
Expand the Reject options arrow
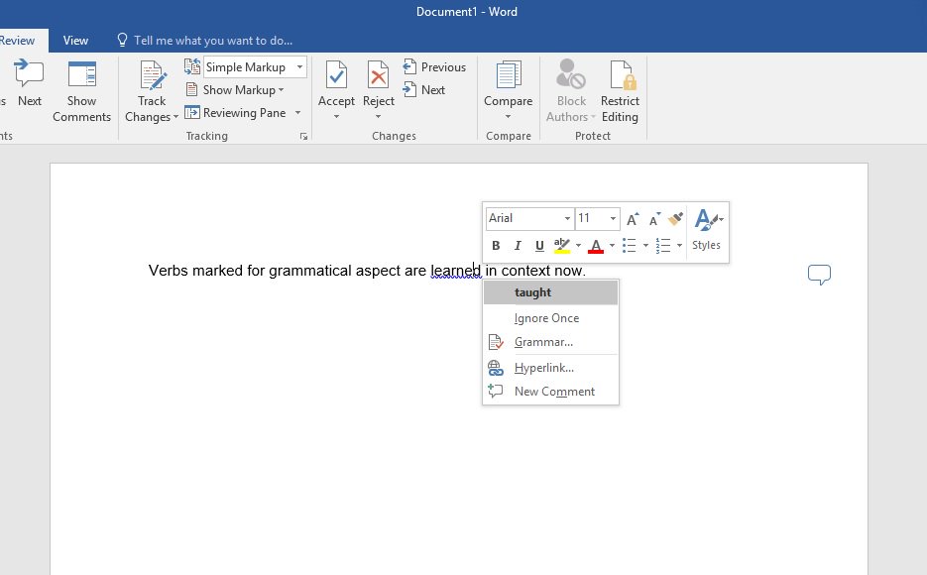coord(379,116)
